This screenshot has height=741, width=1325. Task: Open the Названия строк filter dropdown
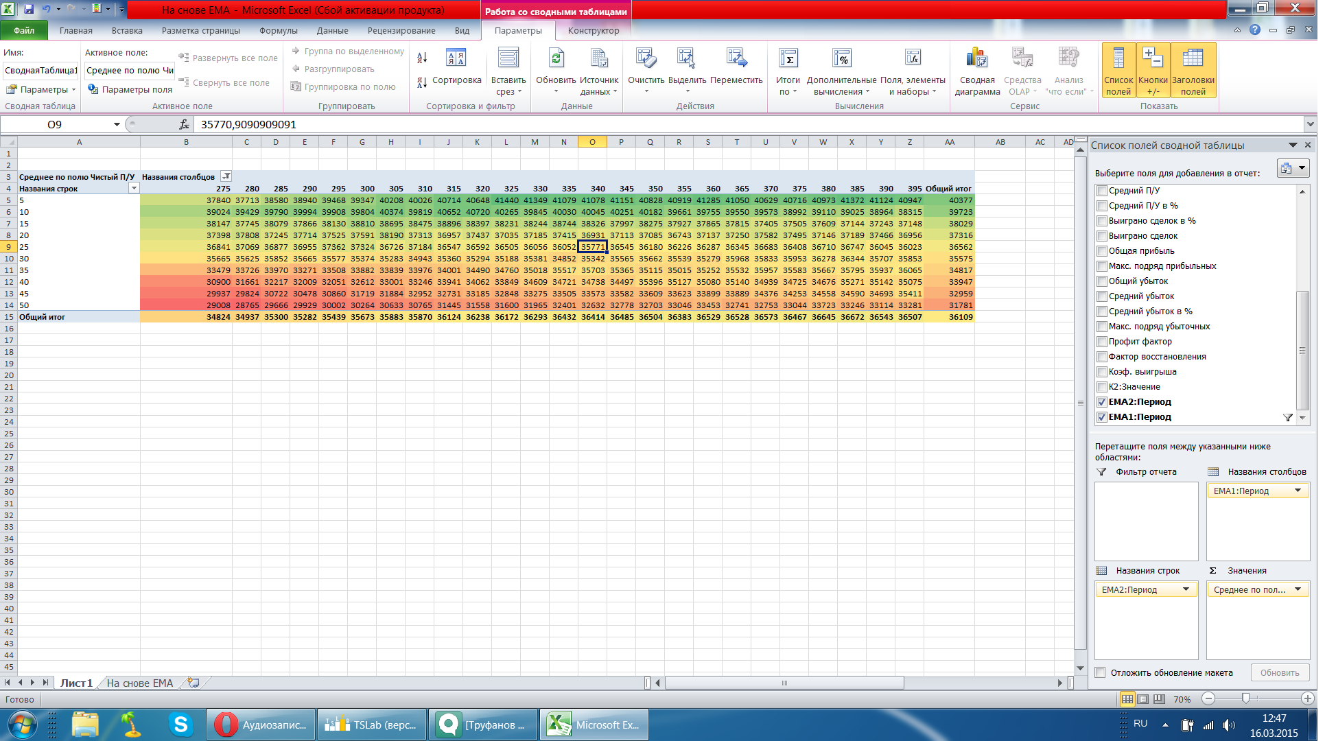point(134,189)
